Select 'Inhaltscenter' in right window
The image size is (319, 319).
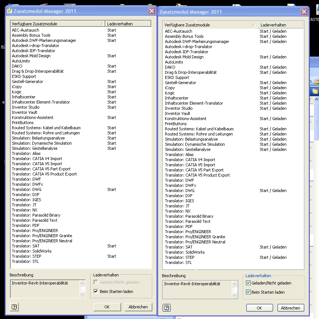pyautogui.click(x=177, y=98)
